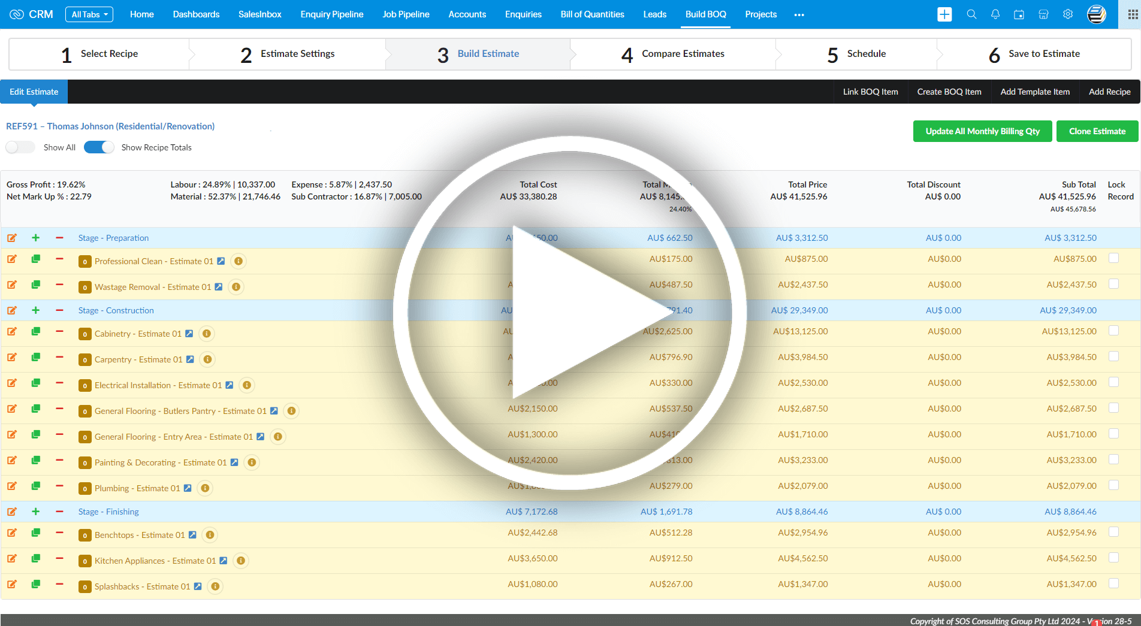Open the marketplace store icon
This screenshot has width=1141, height=626.
tap(1043, 14)
